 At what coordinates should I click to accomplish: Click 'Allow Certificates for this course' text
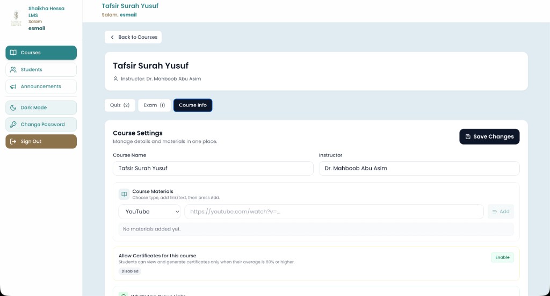click(x=157, y=256)
